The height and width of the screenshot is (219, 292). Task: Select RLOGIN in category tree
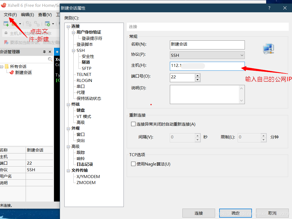84,80
